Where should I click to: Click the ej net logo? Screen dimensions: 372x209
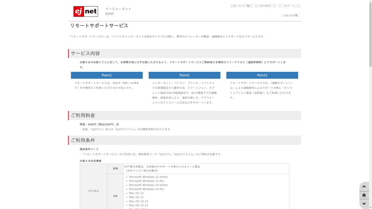click(x=86, y=11)
